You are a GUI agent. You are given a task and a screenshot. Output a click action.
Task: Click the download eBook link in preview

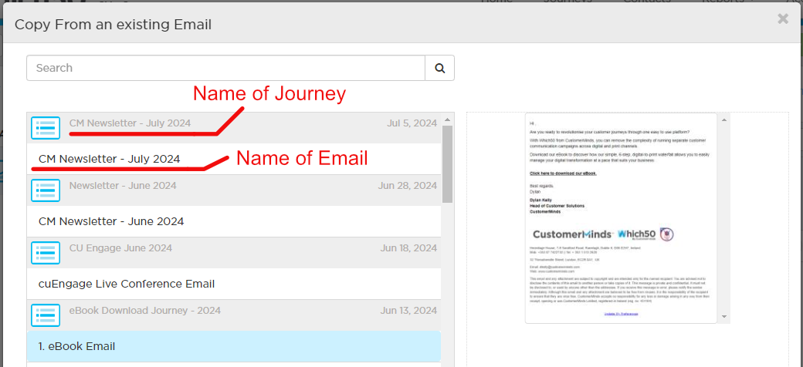click(563, 173)
